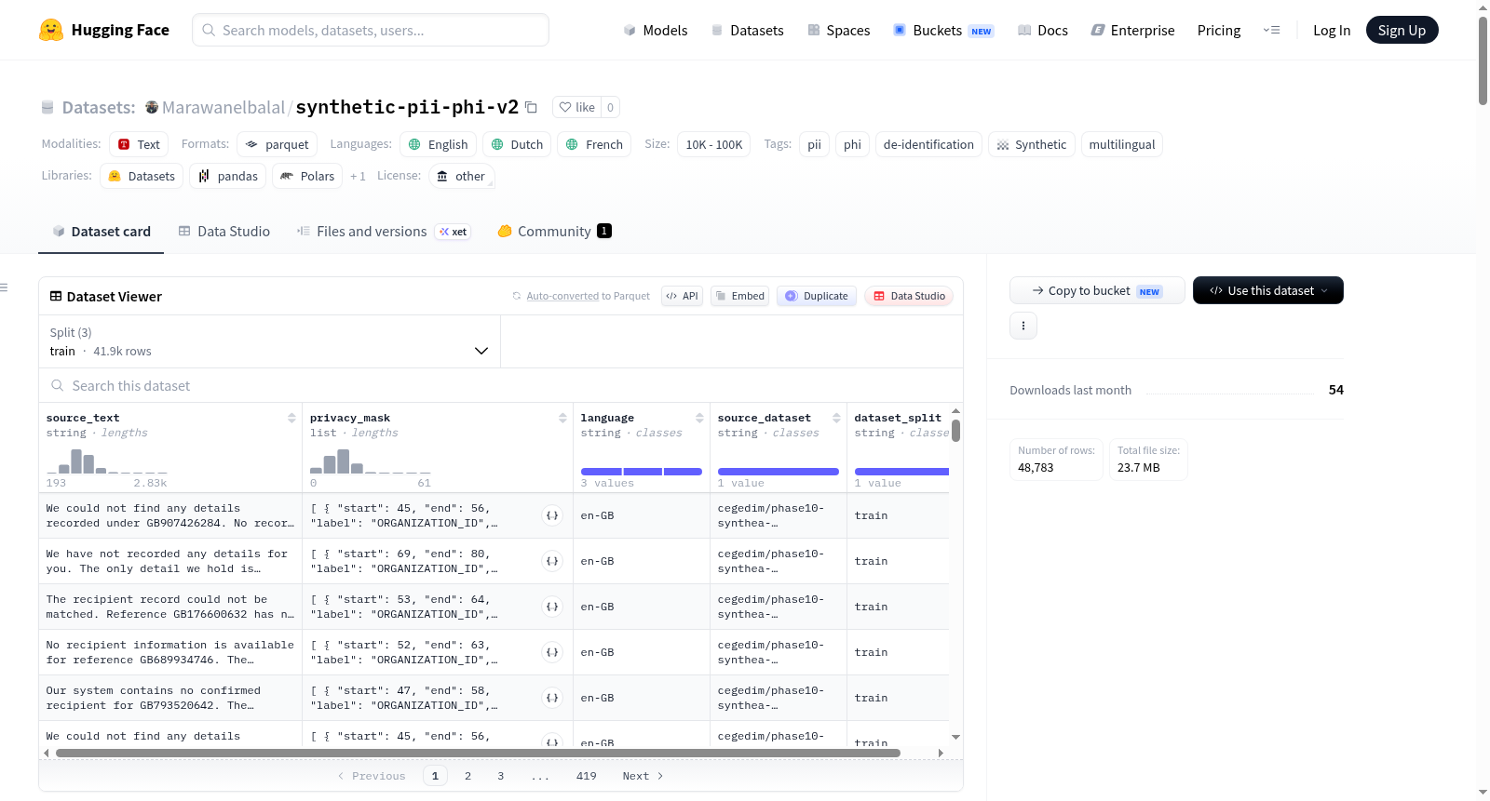The image size is (1490, 801).
Task: Sort the source_dataset column
Action: click(x=836, y=418)
